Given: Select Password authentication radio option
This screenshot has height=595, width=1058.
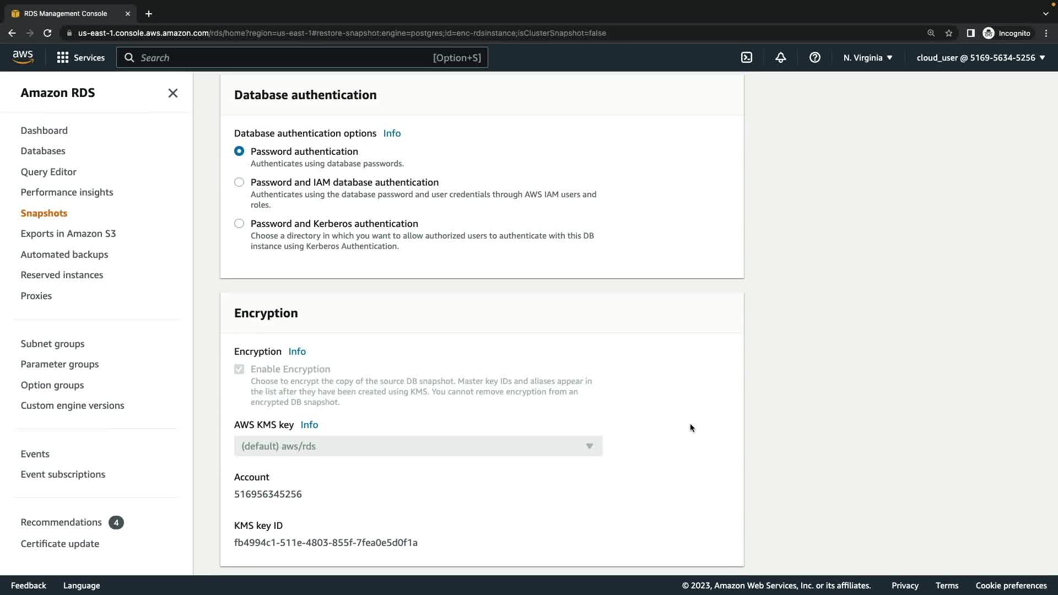Looking at the screenshot, I should (x=239, y=151).
